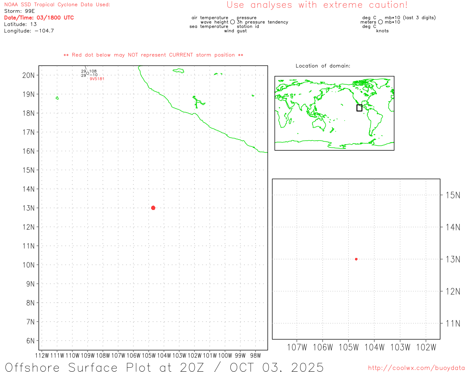Viewport: 465px width, 372px height.
Task: Click the NOAA SSD Tropical Cyclone Data heading
Action: [57, 5]
